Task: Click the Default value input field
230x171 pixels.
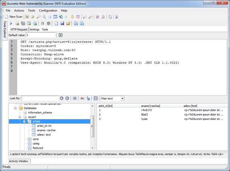Action: pyautogui.click(x=41, y=35)
